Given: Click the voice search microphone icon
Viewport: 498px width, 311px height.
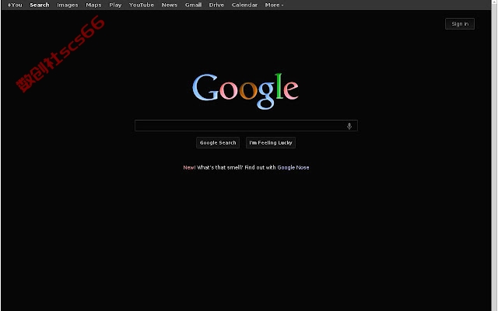Looking at the screenshot, I should point(349,126).
